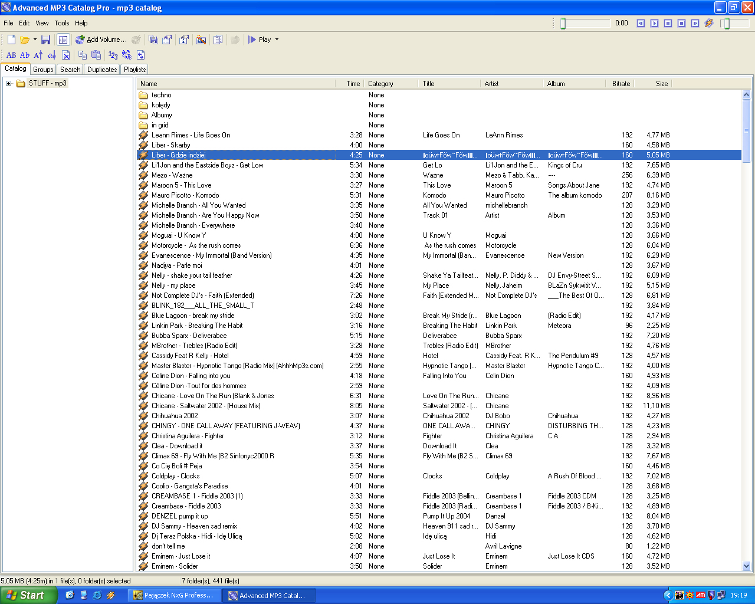Click the double floppy save-all toolbar icon
The image size is (755, 604).
(x=153, y=40)
